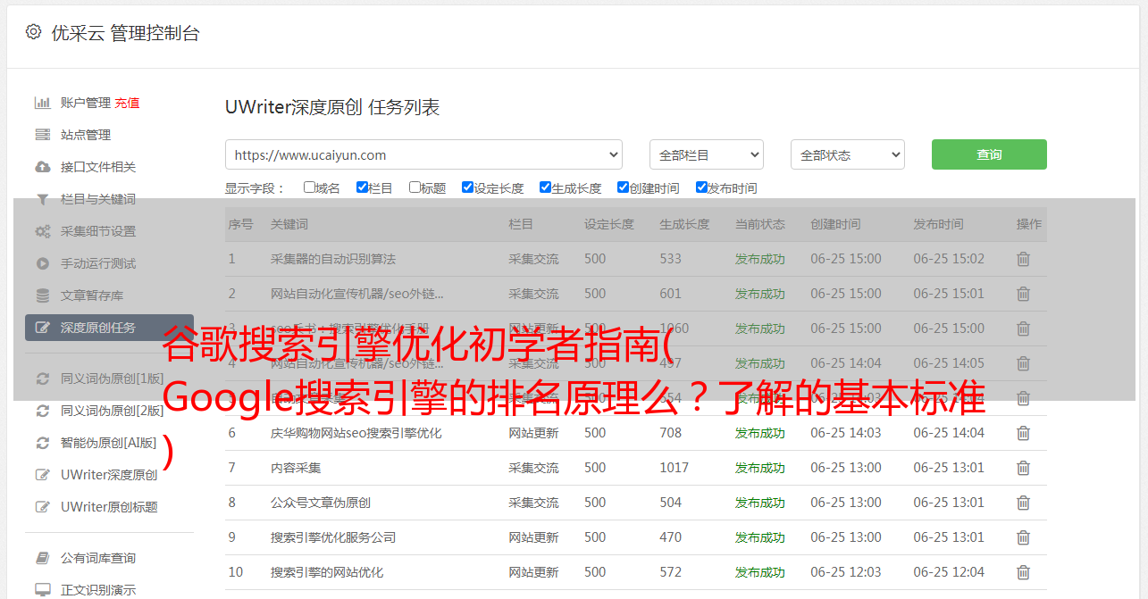Uncheck the 栏目 display field checkbox
The image size is (1148, 599).
point(362,187)
